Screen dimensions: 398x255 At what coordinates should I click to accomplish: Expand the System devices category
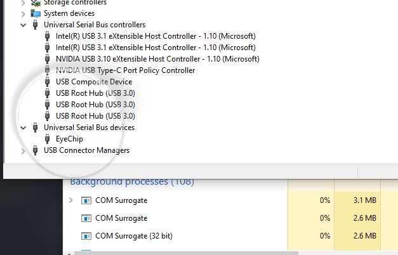(x=23, y=13)
